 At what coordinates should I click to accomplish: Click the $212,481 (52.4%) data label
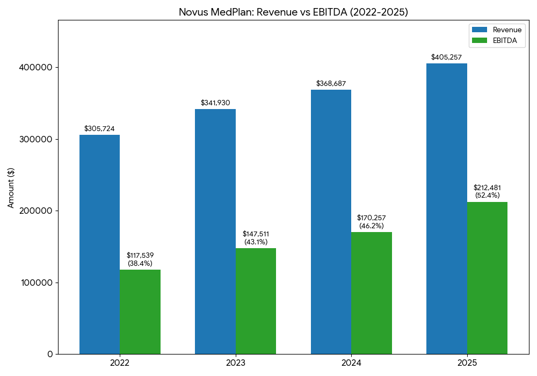(487, 191)
